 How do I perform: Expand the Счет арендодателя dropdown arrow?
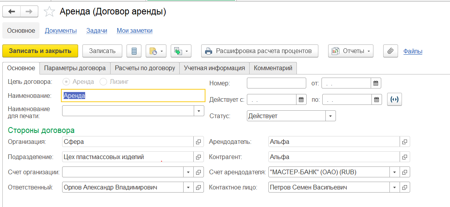(x=395, y=172)
